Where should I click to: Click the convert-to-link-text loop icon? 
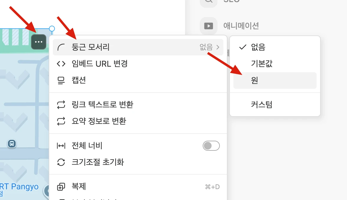(x=61, y=105)
